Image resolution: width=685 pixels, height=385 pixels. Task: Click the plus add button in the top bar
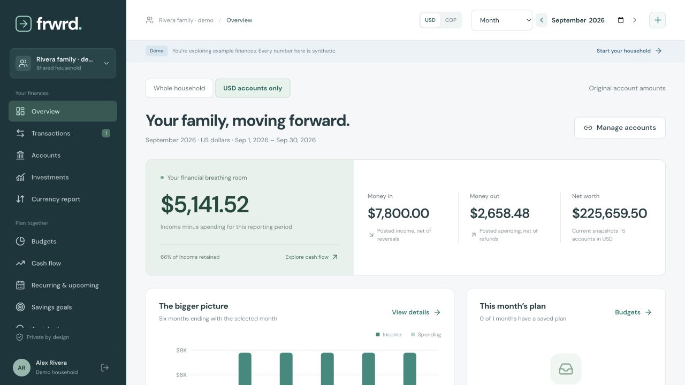658,20
